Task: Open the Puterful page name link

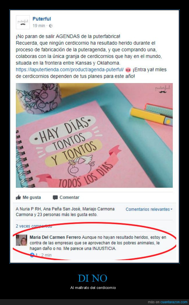Action: 42,19
